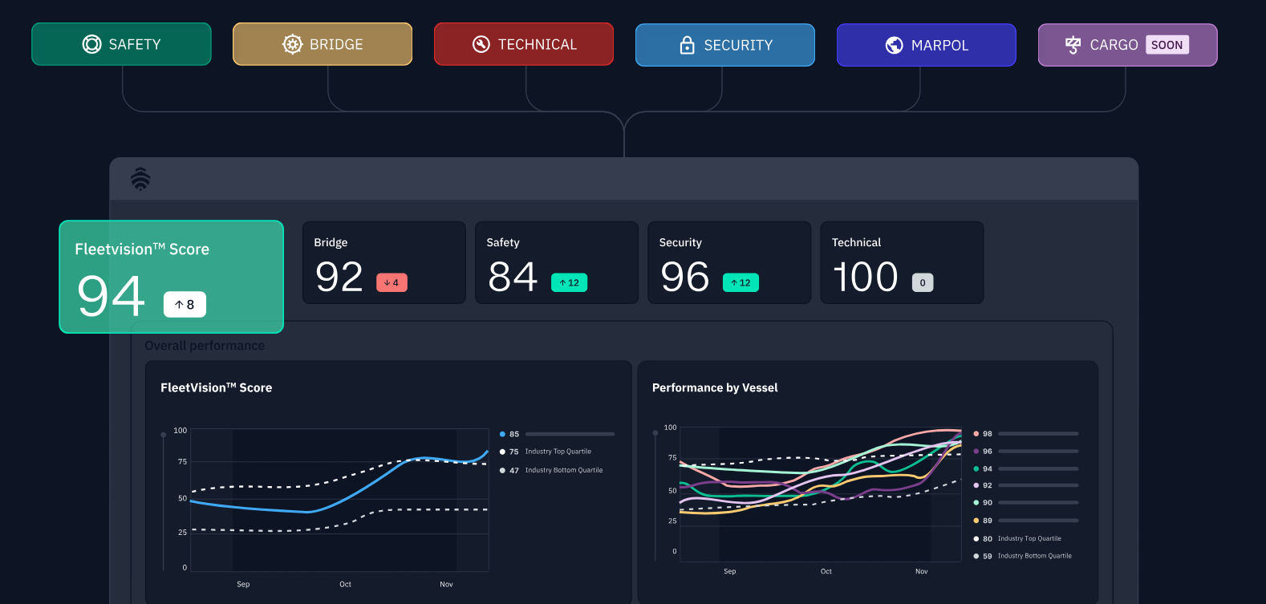The height and width of the screenshot is (604, 1266).
Task: Click the FleetVision Score chart title
Action: pos(217,387)
